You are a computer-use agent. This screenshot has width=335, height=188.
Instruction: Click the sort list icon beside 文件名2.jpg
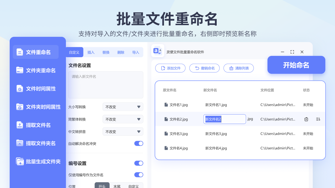318,119
